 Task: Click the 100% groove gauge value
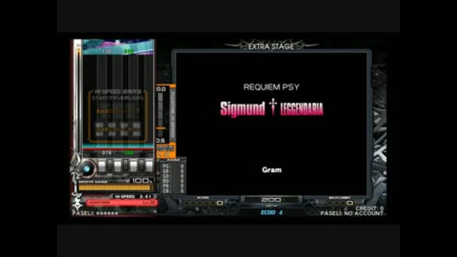tap(142, 181)
